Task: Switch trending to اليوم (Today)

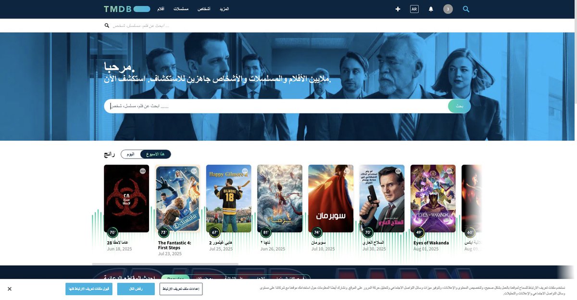Action: click(131, 154)
